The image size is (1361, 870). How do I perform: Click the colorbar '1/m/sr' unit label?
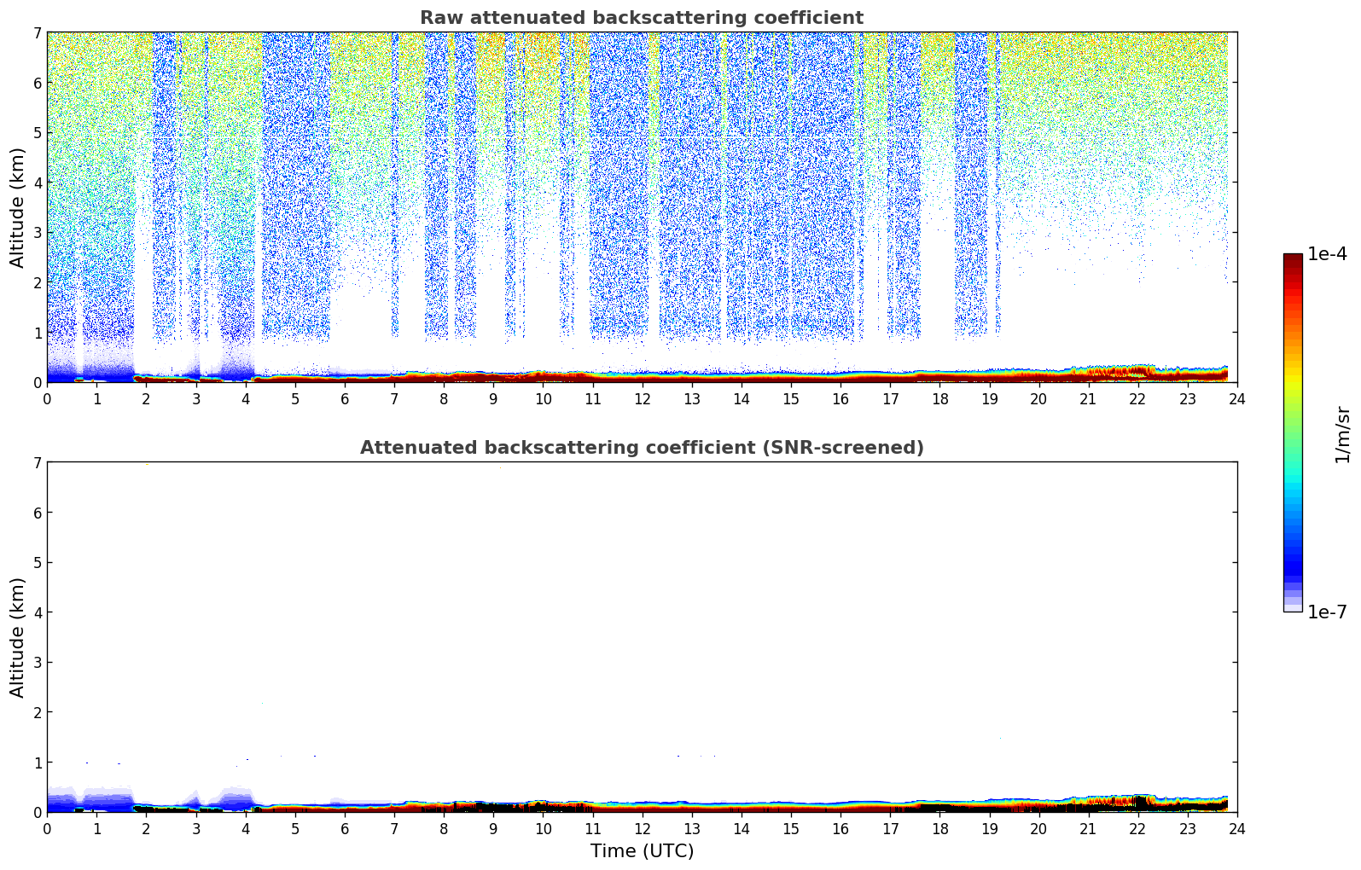(1342, 434)
